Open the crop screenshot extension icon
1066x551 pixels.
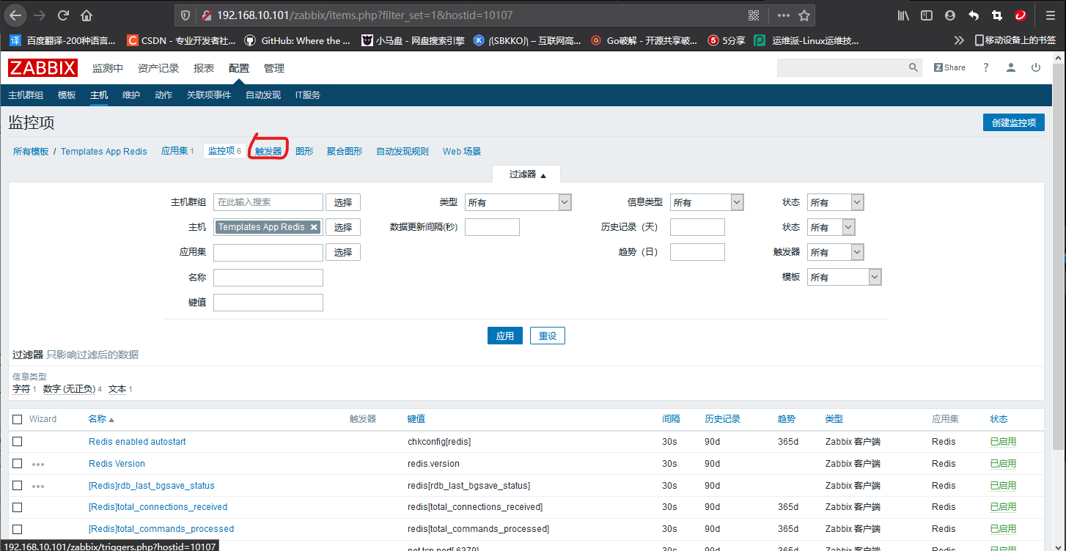(996, 15)
